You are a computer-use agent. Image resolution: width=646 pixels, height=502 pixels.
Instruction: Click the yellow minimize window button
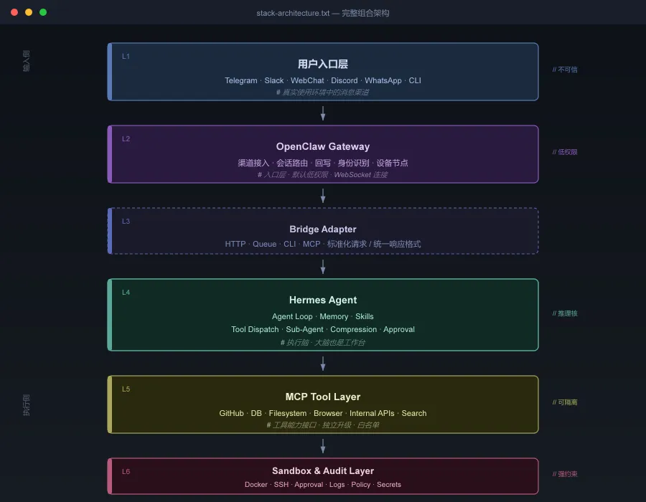29,12
